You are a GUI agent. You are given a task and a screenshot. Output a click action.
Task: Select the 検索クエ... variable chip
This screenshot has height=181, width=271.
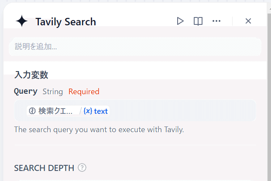(x=52, y=111)
